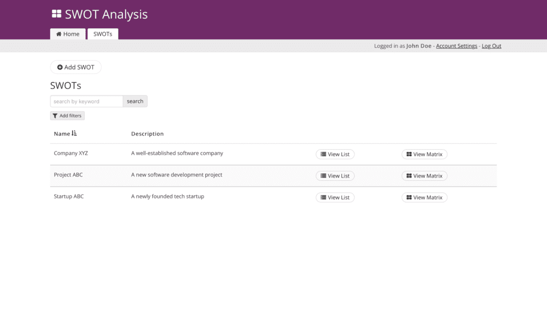Toggle sort order via Name sort icon
The width and height of the screenshot is (547, 321).
(74, 133)
